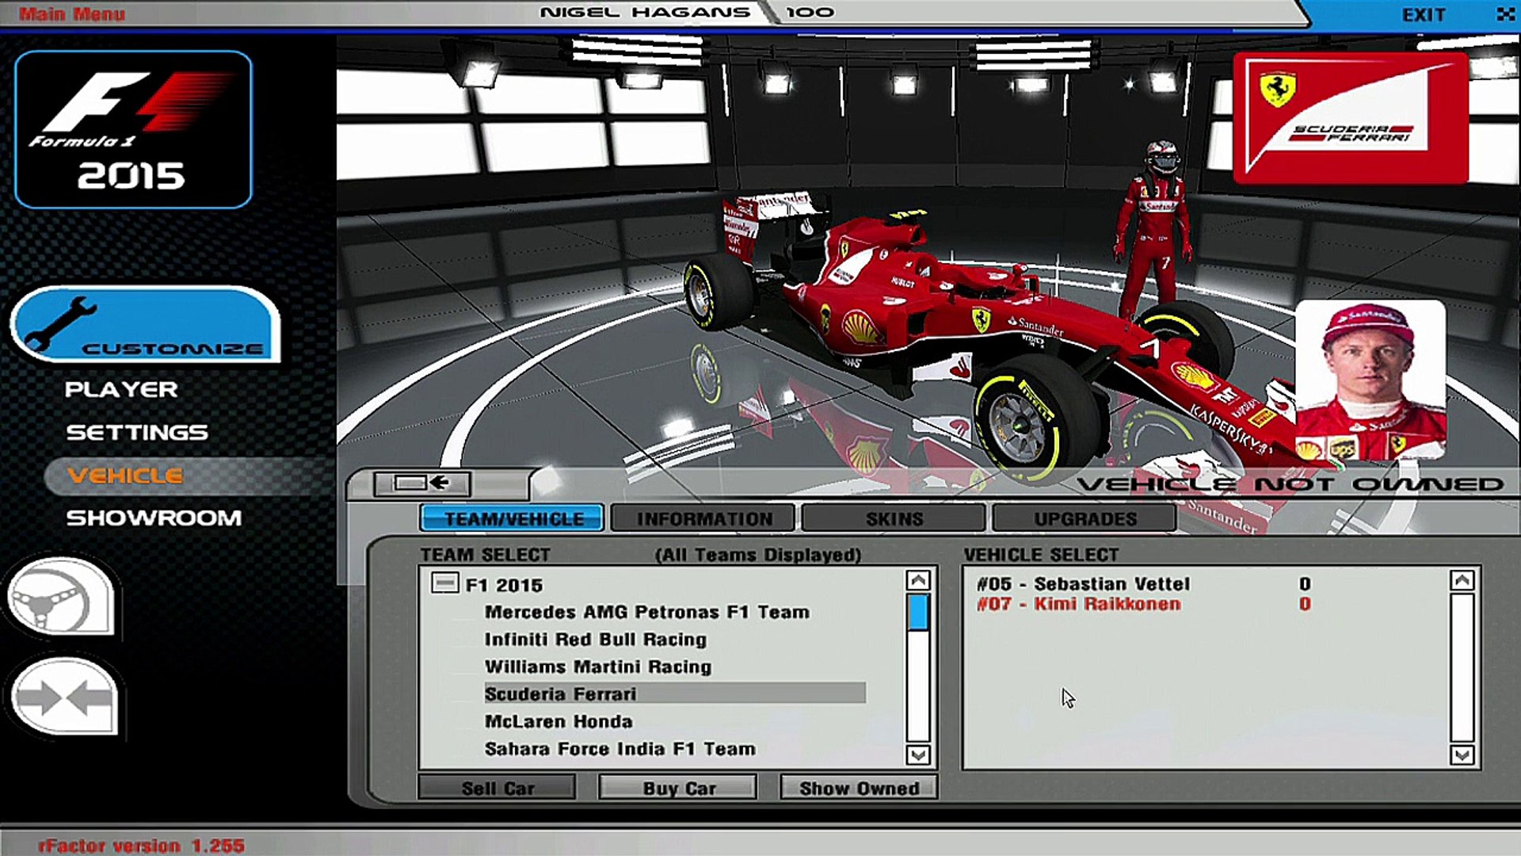The width and height of the screenshot is (1521, 856).
Task: Open the Showroom menu item
Action: pyautogui.click(x=154, y=518)
